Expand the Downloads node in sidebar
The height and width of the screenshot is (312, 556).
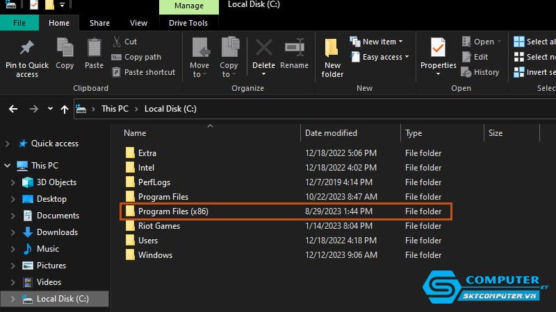click(13, 232)
